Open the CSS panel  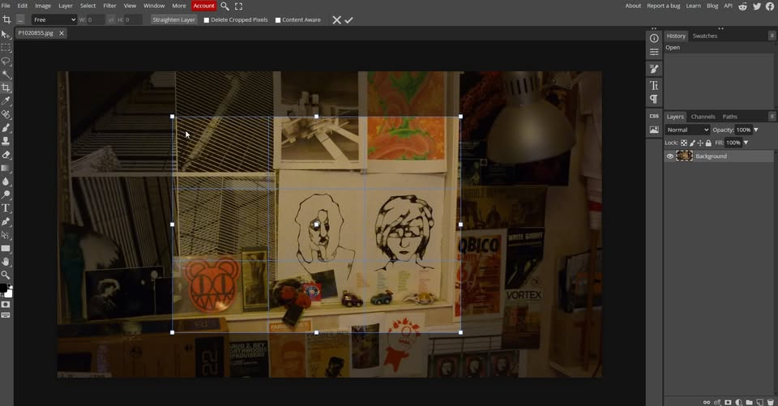654,116
